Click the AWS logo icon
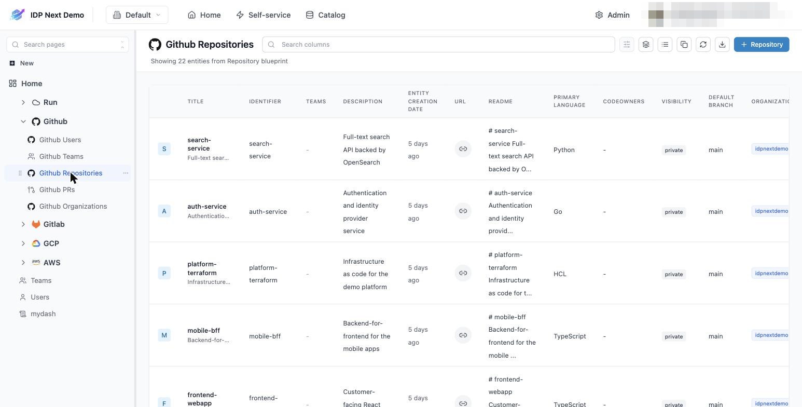The width and height of the screenshot is (802, 407). (x=36, y=263)
